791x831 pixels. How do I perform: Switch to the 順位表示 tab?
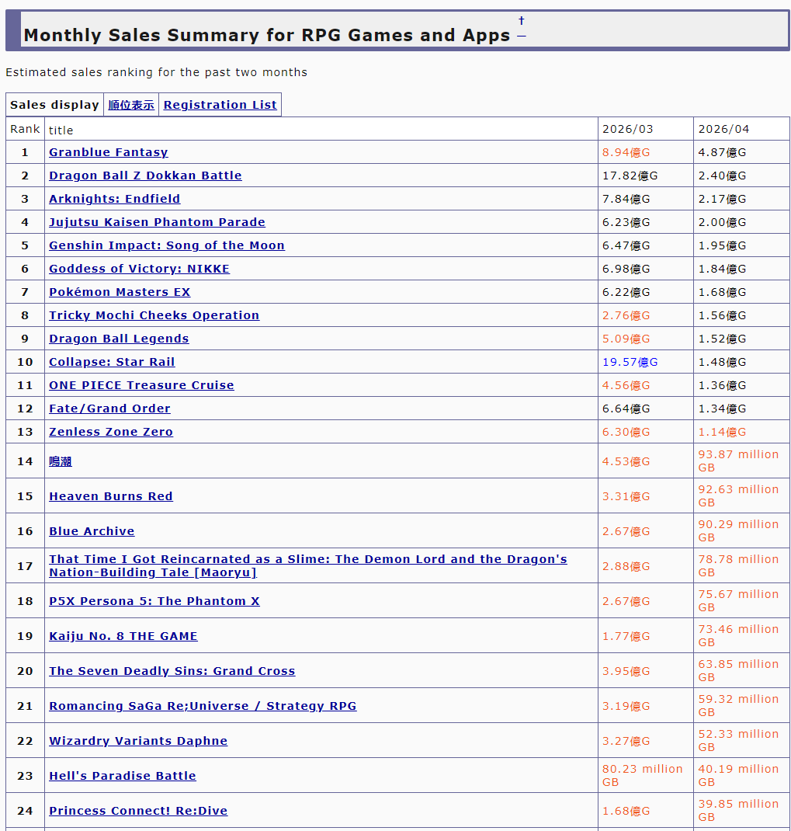pos(131,105)
